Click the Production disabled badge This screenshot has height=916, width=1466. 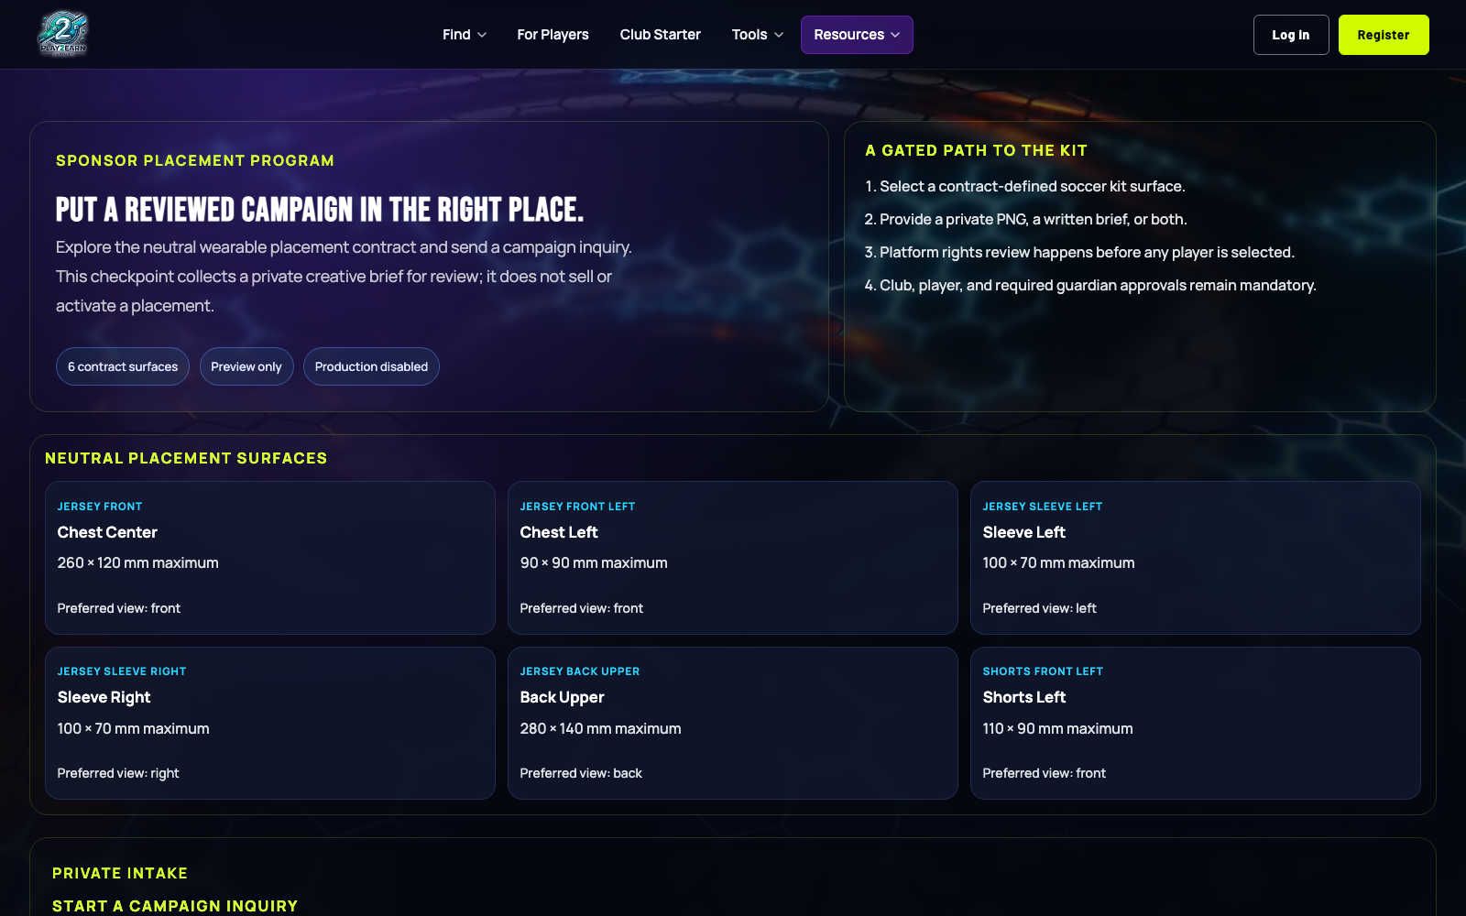[x=371, y=366]
